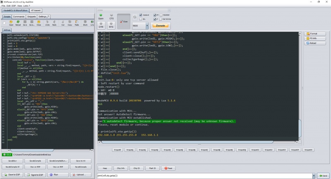Switch to the Snippets tab

pyautogui.click(x=31, y=17)
